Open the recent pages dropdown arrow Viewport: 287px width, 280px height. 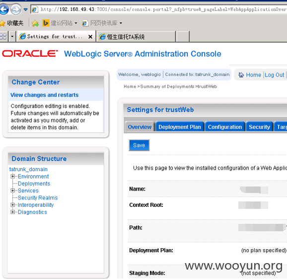tap(26, 9)
